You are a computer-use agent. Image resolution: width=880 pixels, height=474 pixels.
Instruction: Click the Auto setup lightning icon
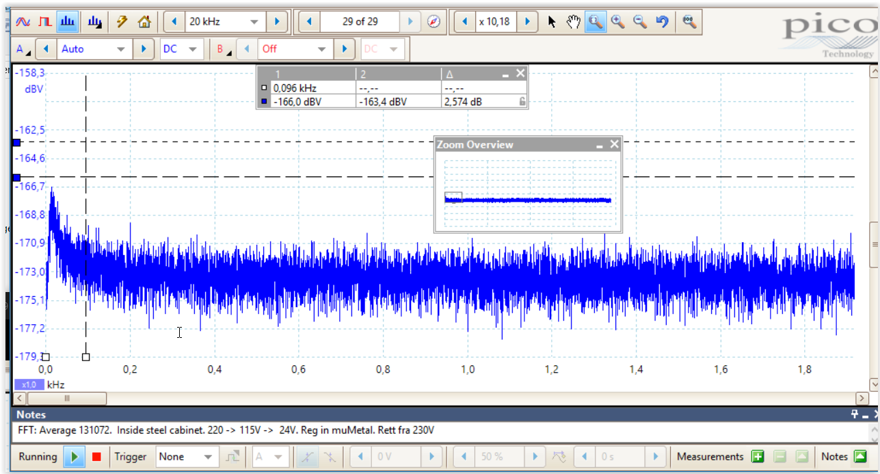122,22
